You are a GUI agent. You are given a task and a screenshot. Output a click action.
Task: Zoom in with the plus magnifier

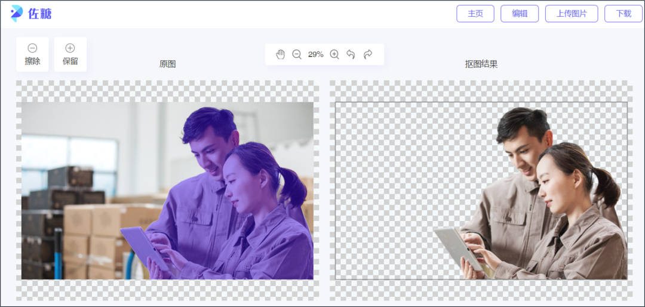point(334,54)
